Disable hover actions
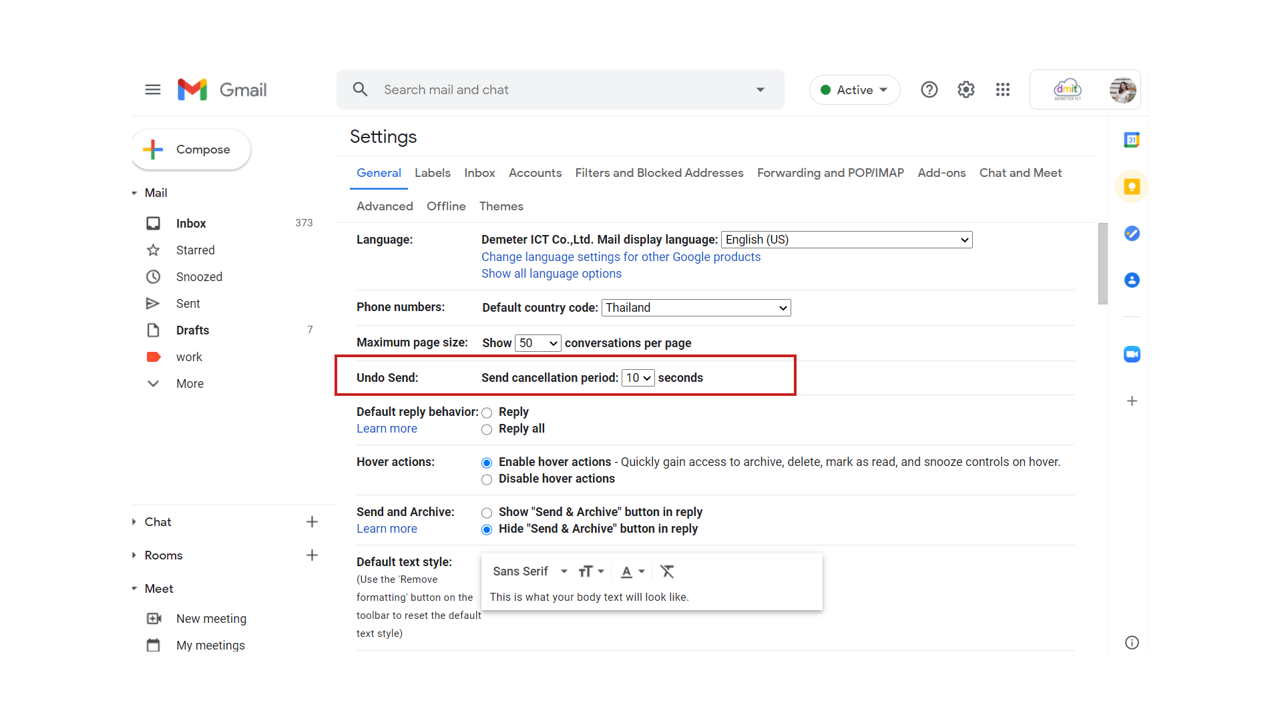Viewport: 1282px width, 721px height. (x=487, y=479)
